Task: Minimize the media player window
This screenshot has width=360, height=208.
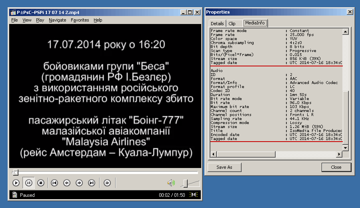Action: click(x=183, y=12)
